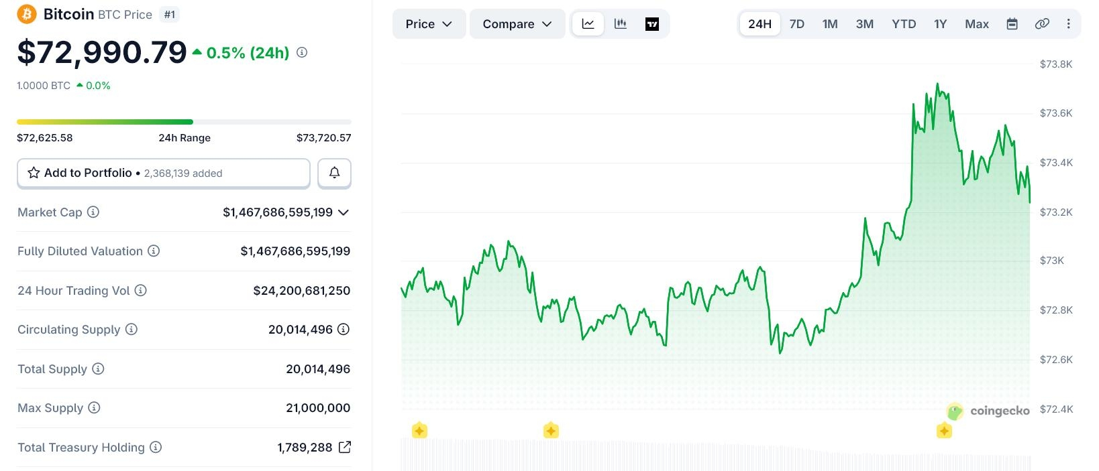Show Max Supply info icon
Image resolution: width=1099 pixels, height=471 pixels.
click(x=94, y=407)
